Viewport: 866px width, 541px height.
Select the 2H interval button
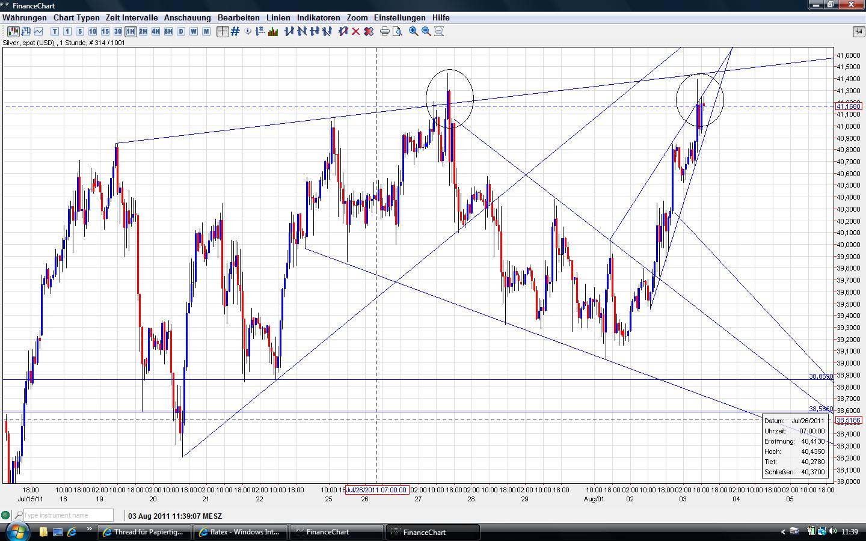coord(143,31)
